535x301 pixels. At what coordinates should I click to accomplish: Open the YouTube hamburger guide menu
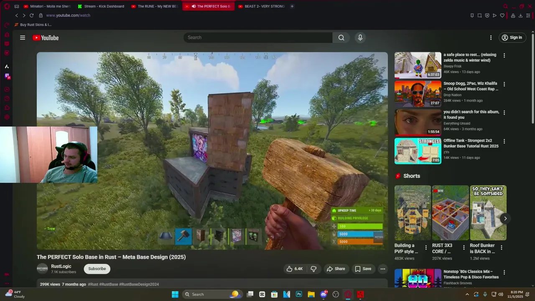click(23, 38)
